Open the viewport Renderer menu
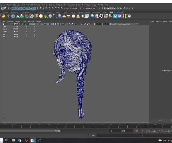Screen dimensions: 172x143 click(x=31, y=21)
